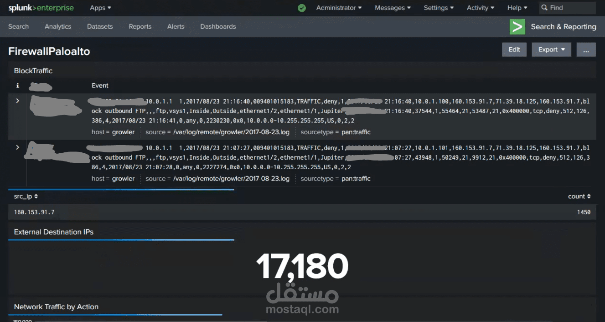Click the FirewallPaloalto dashboard title

(49, 51)
